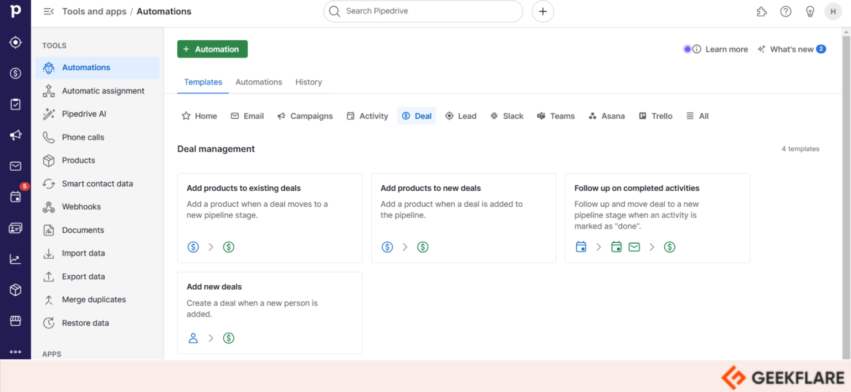851x392 pixels.
Task: Open Campaigns megaphone icon in left rail
Action: (x=16, y=135)
